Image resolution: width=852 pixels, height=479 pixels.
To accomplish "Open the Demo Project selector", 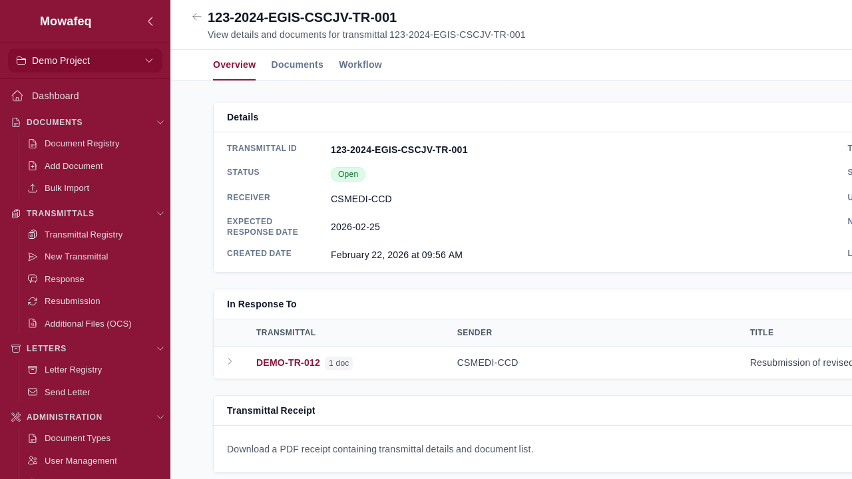I will coord(85,61).
